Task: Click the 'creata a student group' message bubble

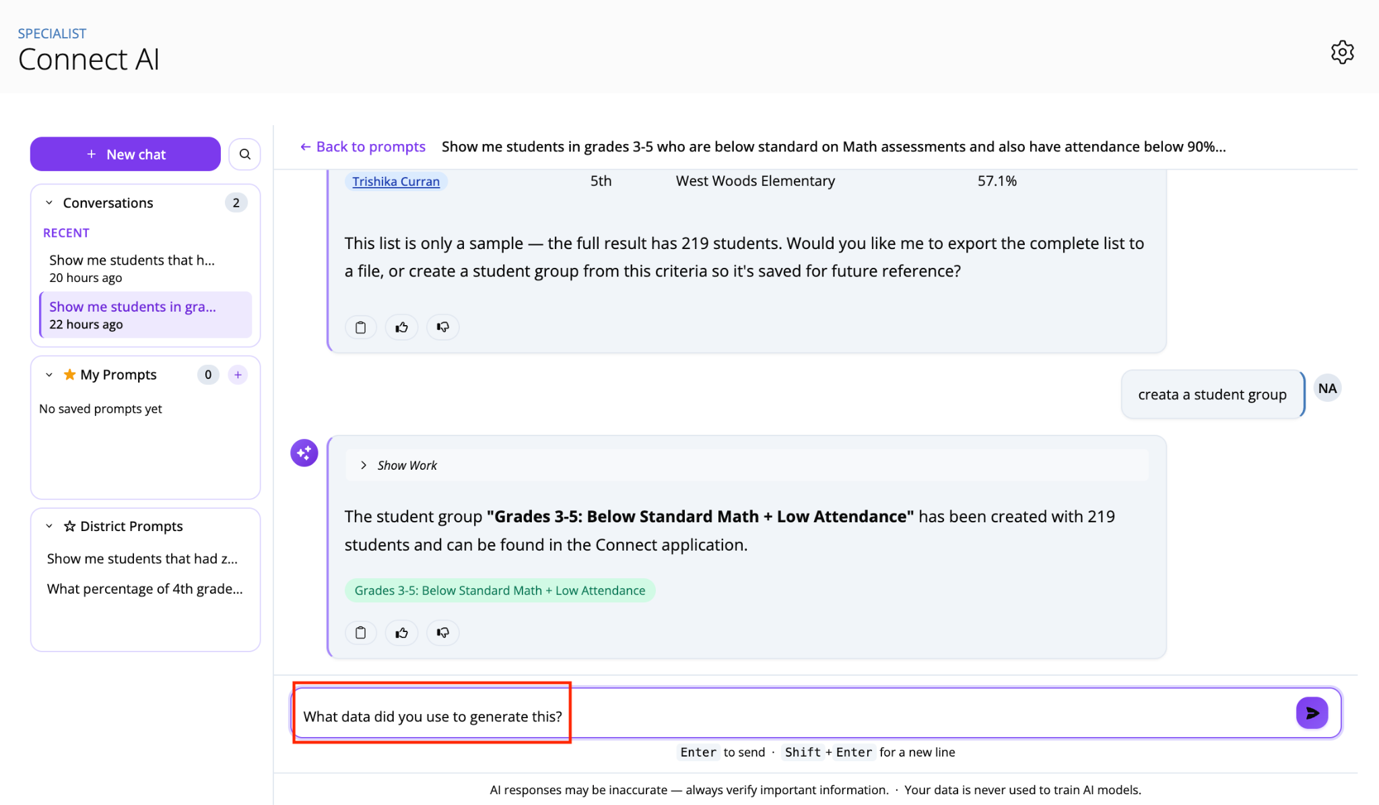Action: [1212, 394]
